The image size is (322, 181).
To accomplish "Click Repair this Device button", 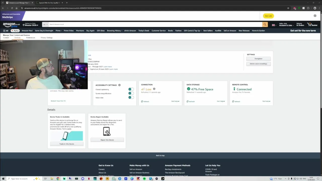I will tap(107, 140).
